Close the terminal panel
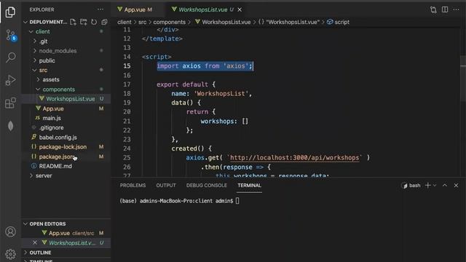The image size is (466, 262). coord(457,186)
